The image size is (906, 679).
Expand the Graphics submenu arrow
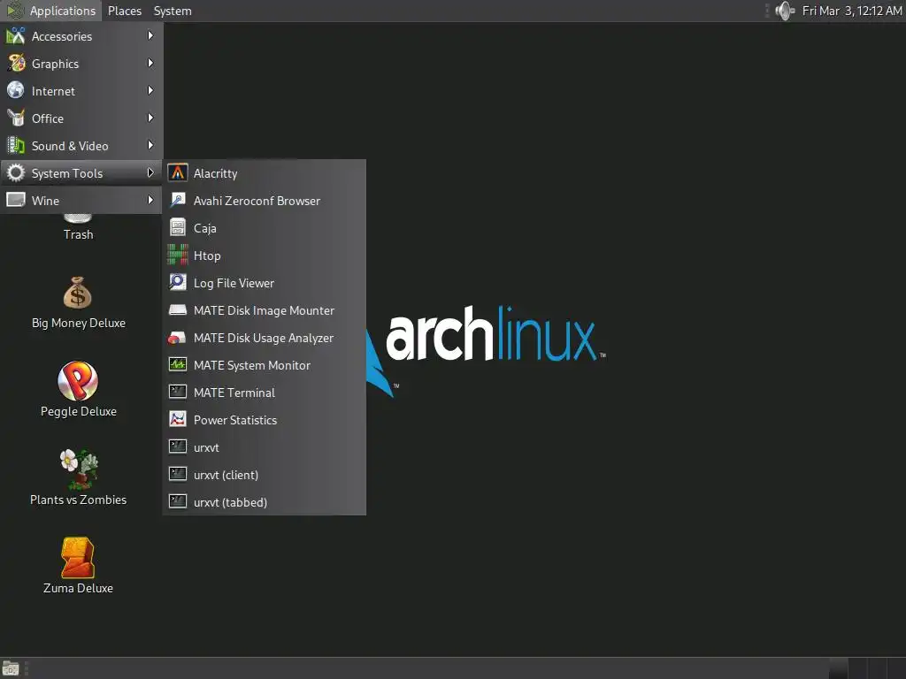(x=150, y=63)
